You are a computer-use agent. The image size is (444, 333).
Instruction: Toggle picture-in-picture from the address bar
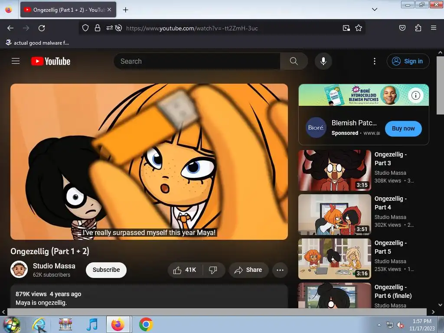pos(346,28)
